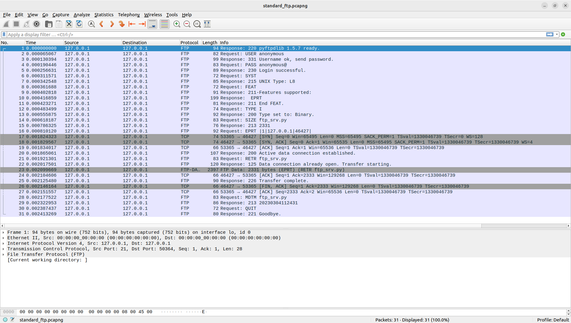Screen dimensions: 571x323
Task: Reload this capture file
Action: click(x=79, y=24)
